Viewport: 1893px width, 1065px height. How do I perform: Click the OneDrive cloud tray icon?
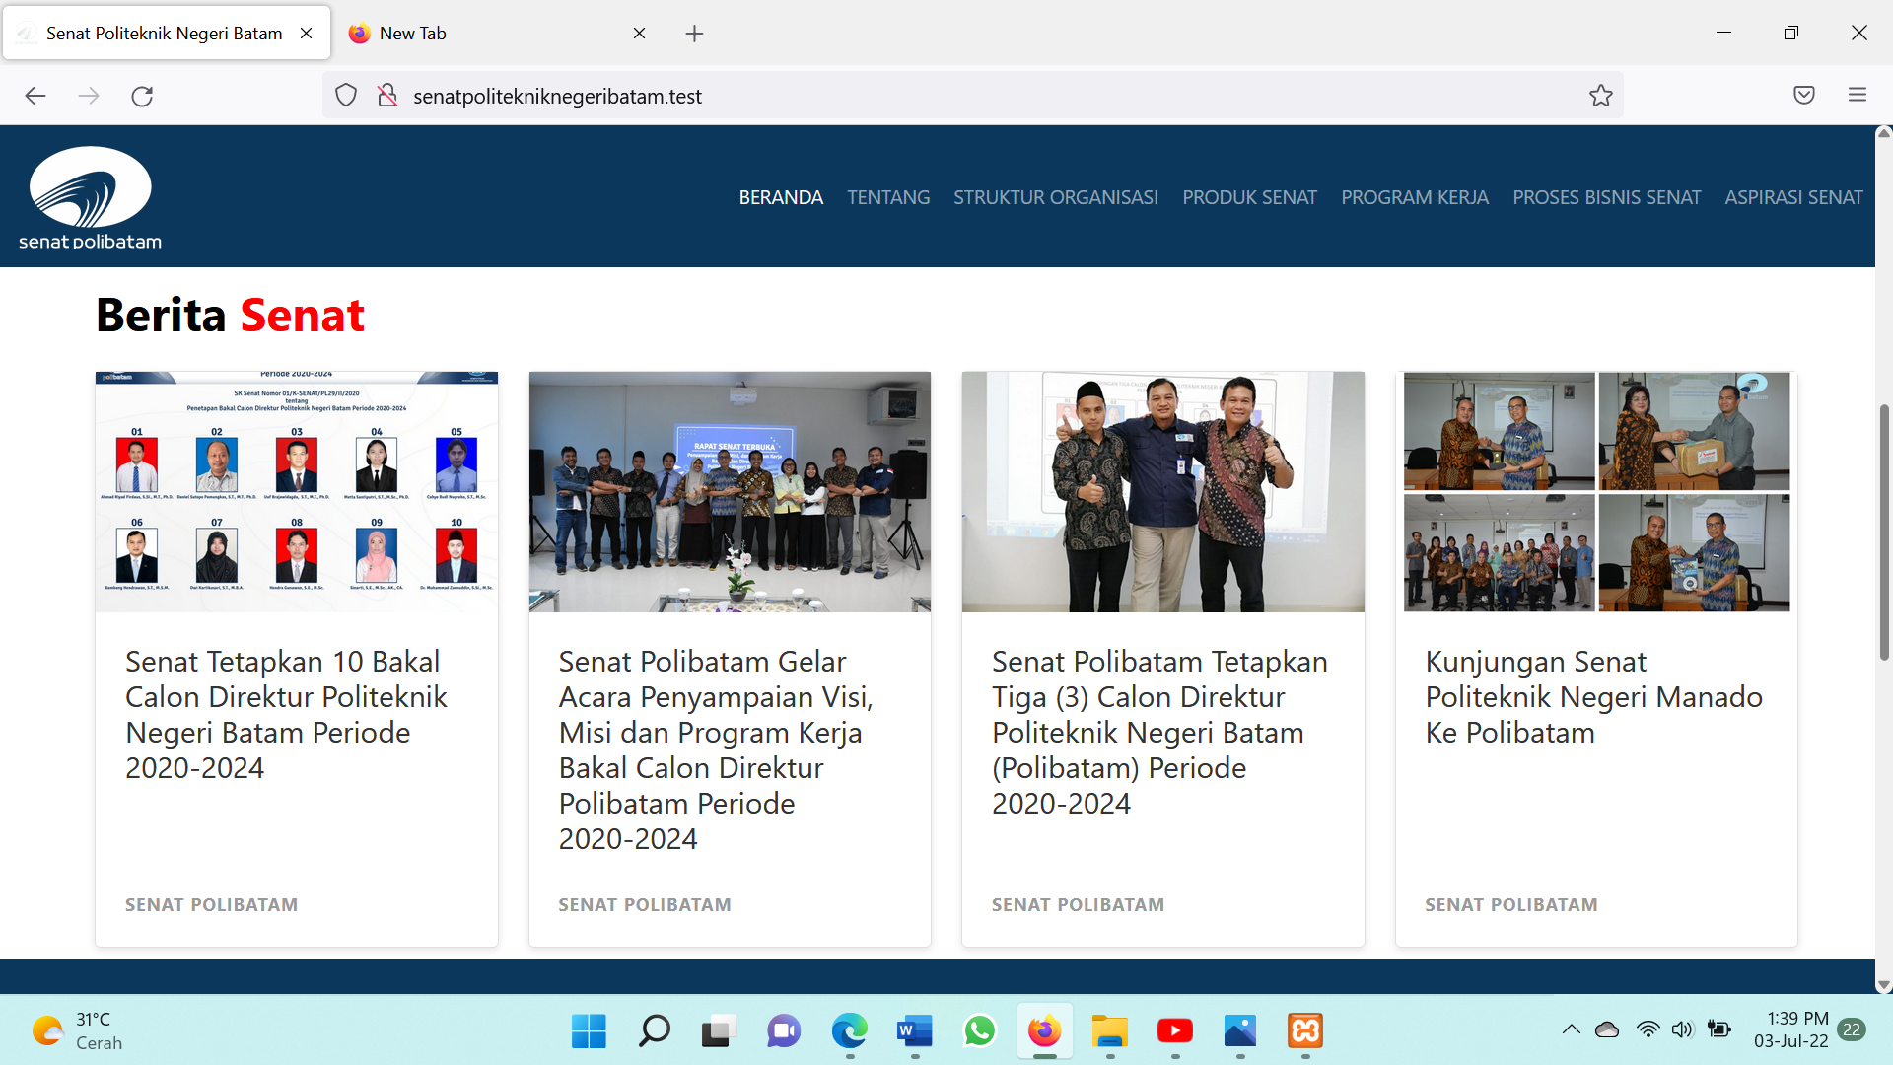1607,1030
